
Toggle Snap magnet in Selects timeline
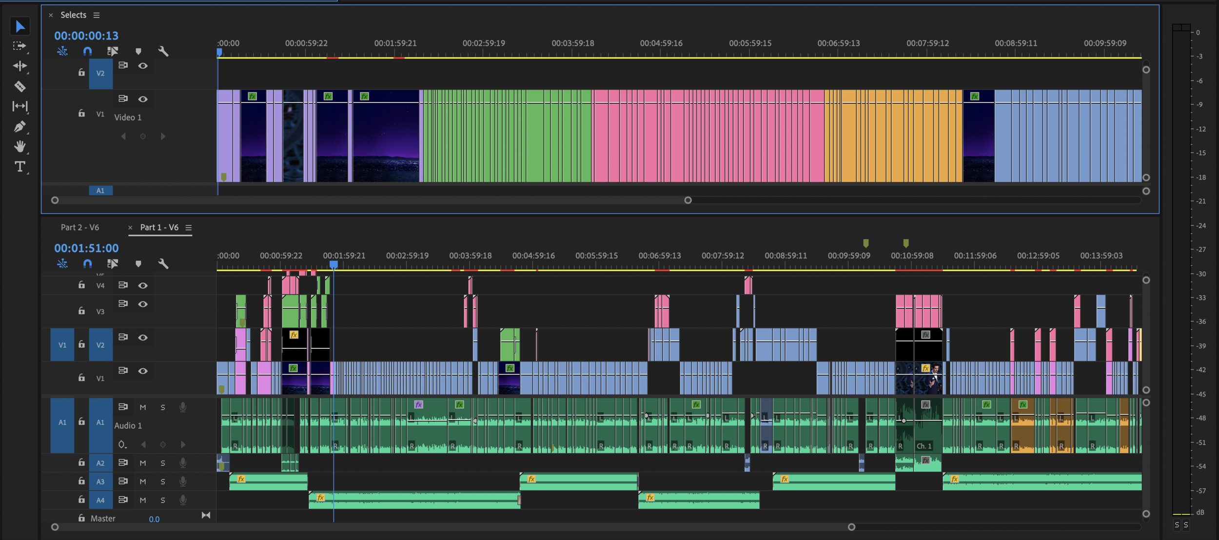87,51
